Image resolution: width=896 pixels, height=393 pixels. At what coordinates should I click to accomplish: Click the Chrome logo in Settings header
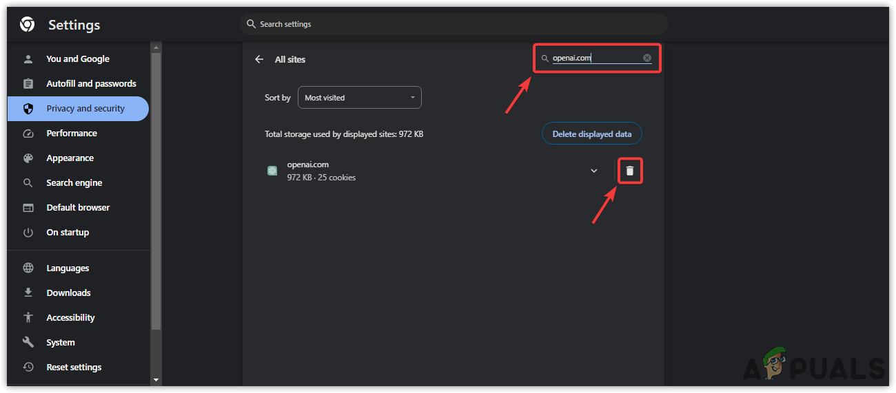click(x=28, y=25)
